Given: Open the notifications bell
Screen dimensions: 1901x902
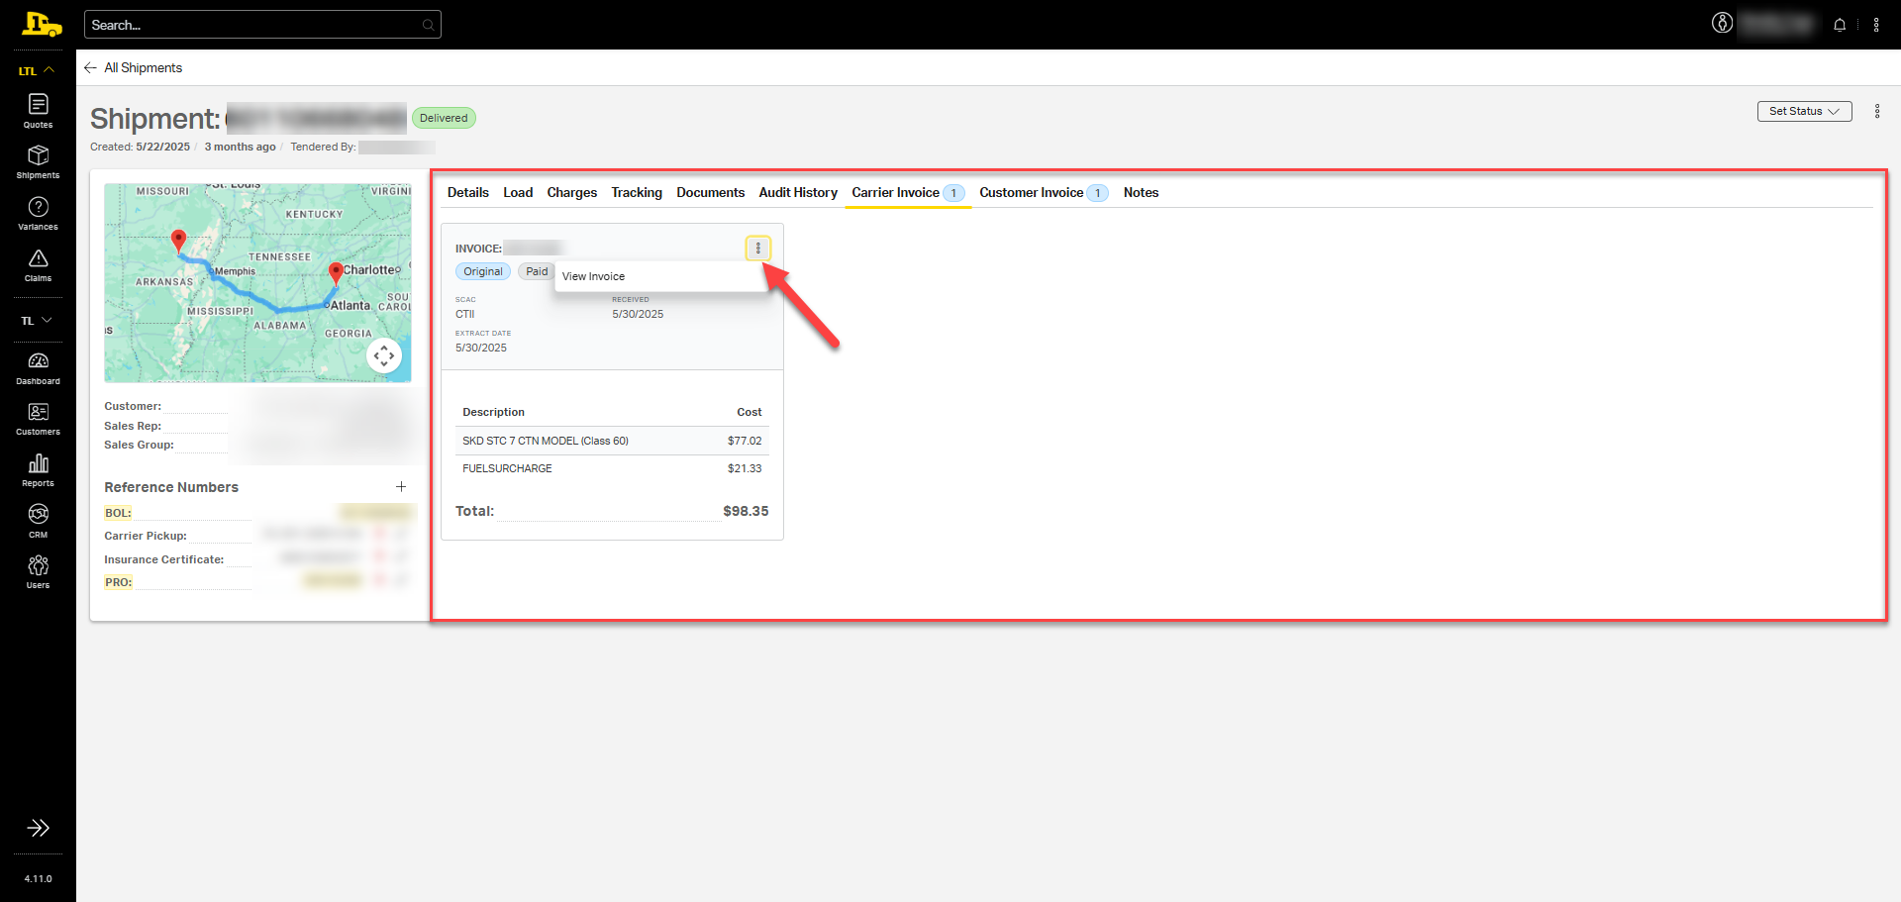Looking at the screenshot, I should (1840, 25).
